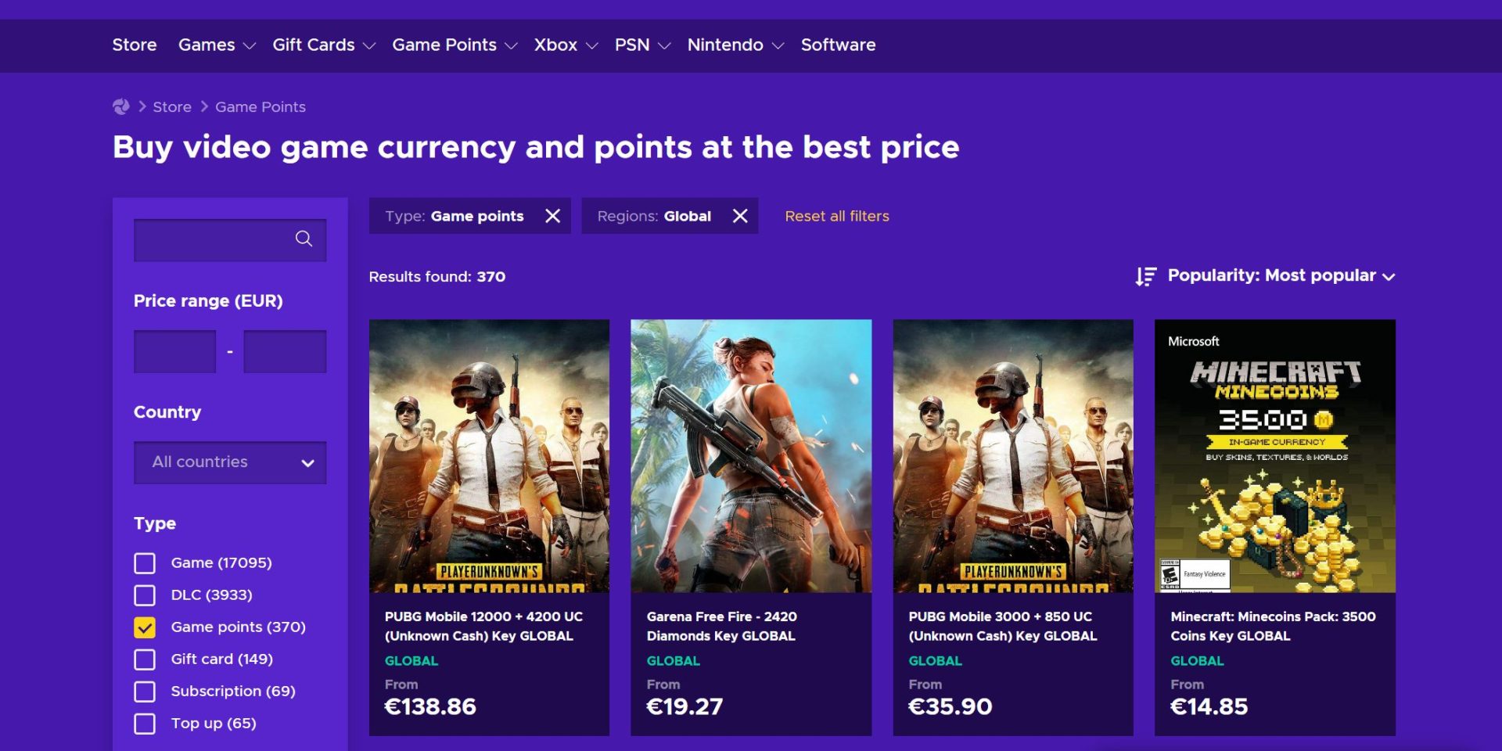Open the Software menu item

click(x=838, y=45)
